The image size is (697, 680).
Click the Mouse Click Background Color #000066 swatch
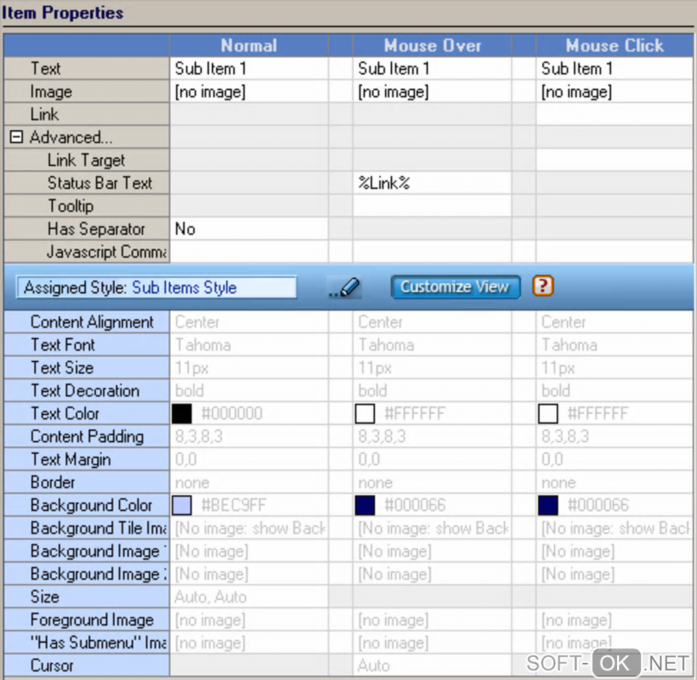[548, 505]
